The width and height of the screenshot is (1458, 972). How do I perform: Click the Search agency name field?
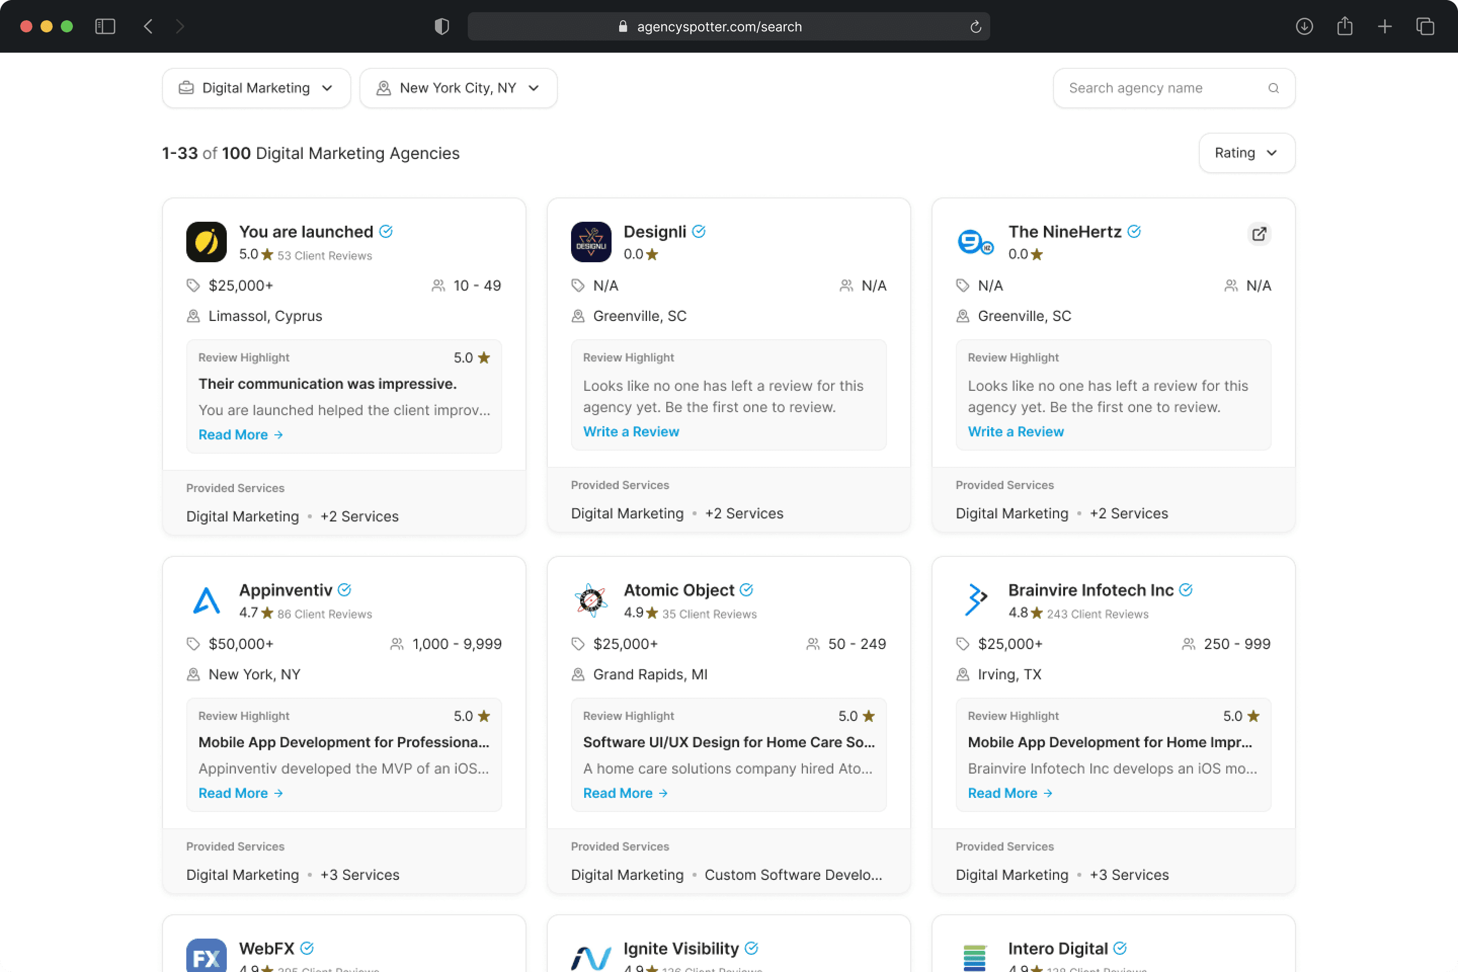click(1159, 88)
